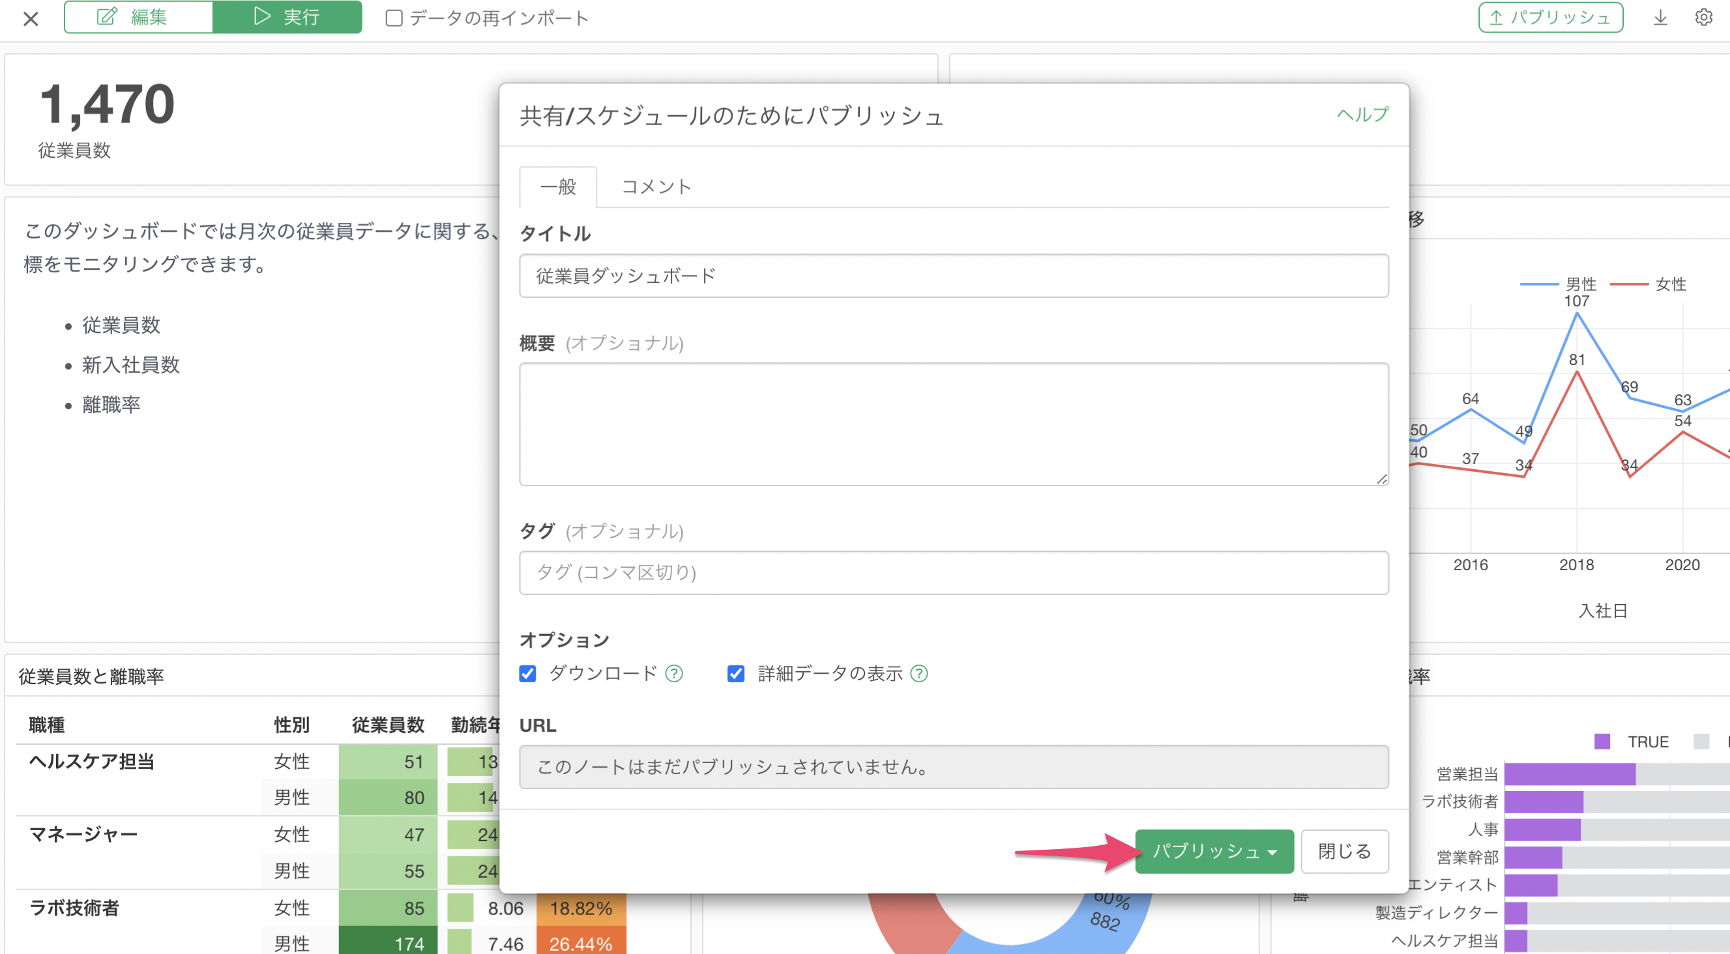
Task: Click the download arrow icon in the toolbar
Action: pyautogui.click(x=1660, y=18)
